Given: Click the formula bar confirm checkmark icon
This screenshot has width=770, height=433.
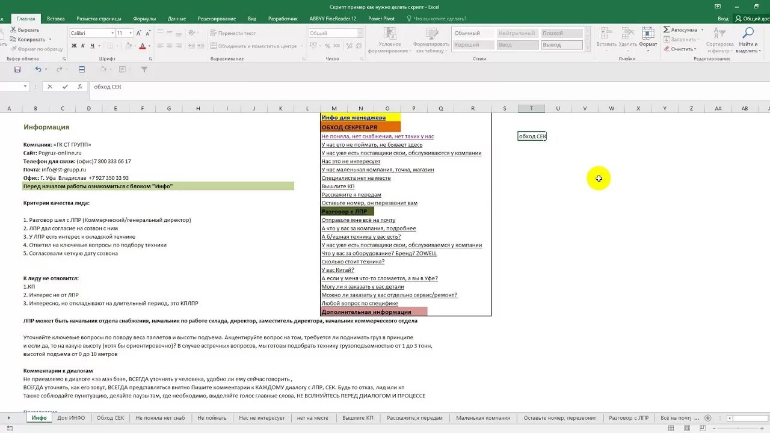Looking at the screenshot, I should (65, 87).
